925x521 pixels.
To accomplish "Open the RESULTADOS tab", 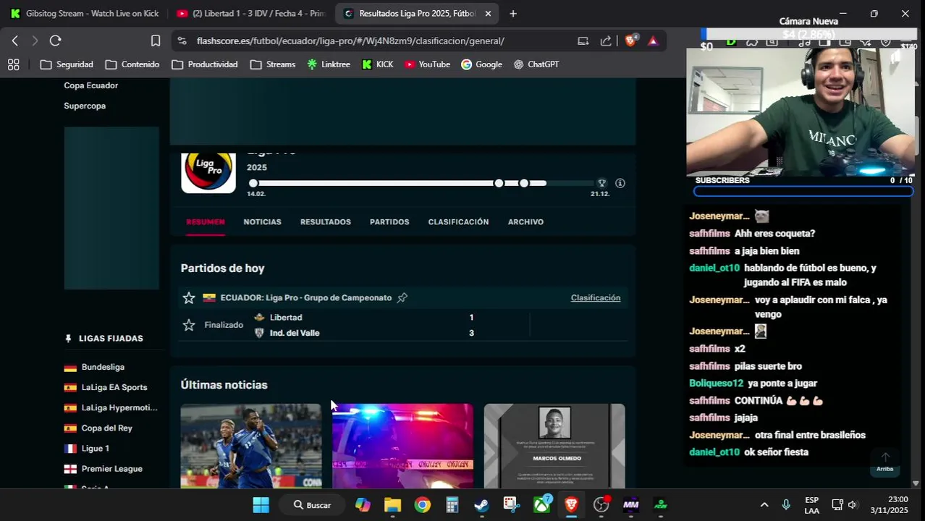I will click(x=326, y=222).
